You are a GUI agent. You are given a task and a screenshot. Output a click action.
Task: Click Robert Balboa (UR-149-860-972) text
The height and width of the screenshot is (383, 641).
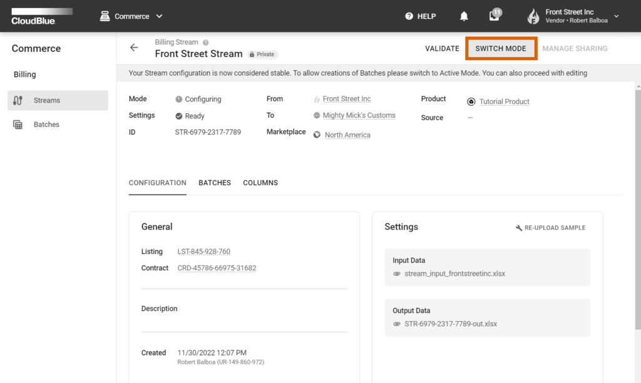pyautogui.click(x=221, y=362)
